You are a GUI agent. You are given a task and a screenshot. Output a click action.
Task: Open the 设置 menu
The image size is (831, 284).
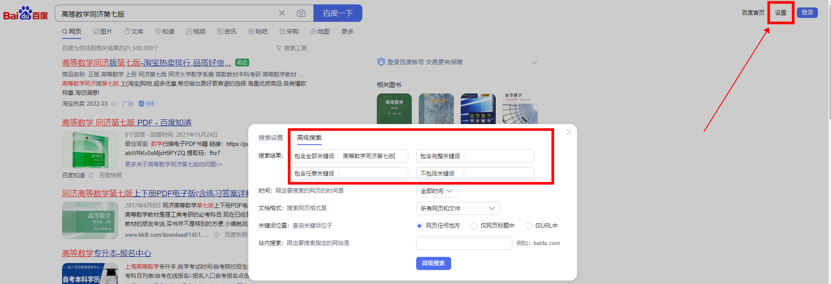781,13
